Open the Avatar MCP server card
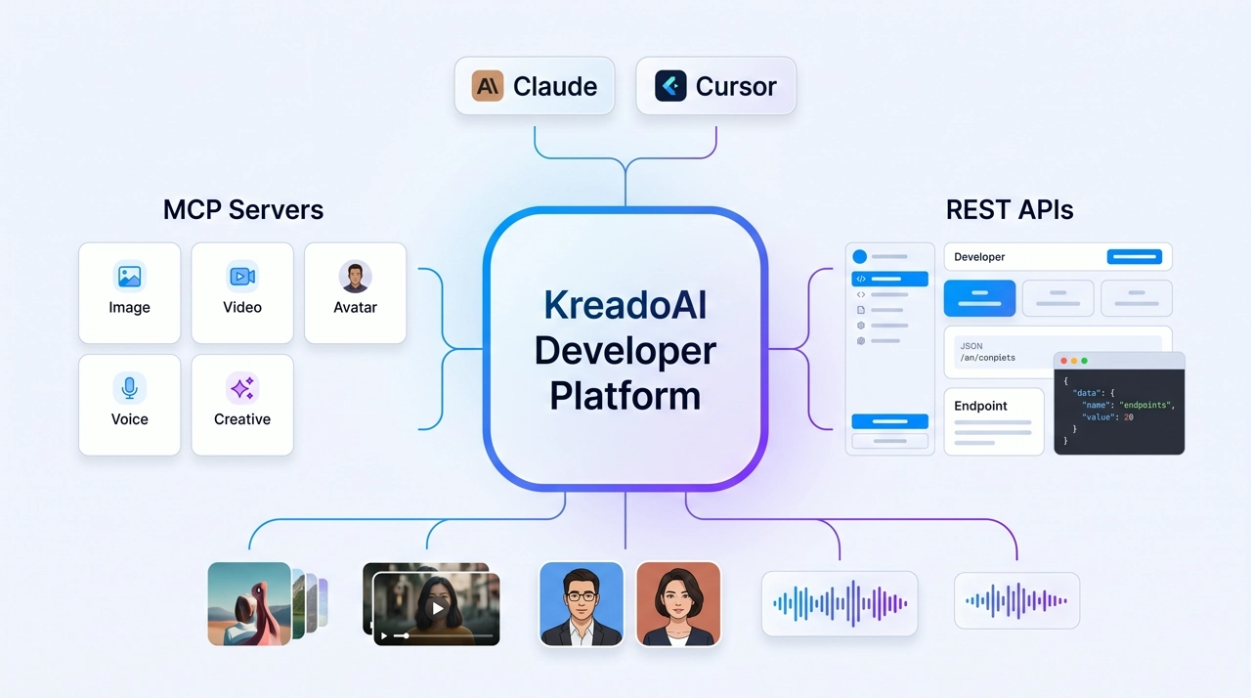The height and width of the screenshot is (698, 1251). coord(355,293)
